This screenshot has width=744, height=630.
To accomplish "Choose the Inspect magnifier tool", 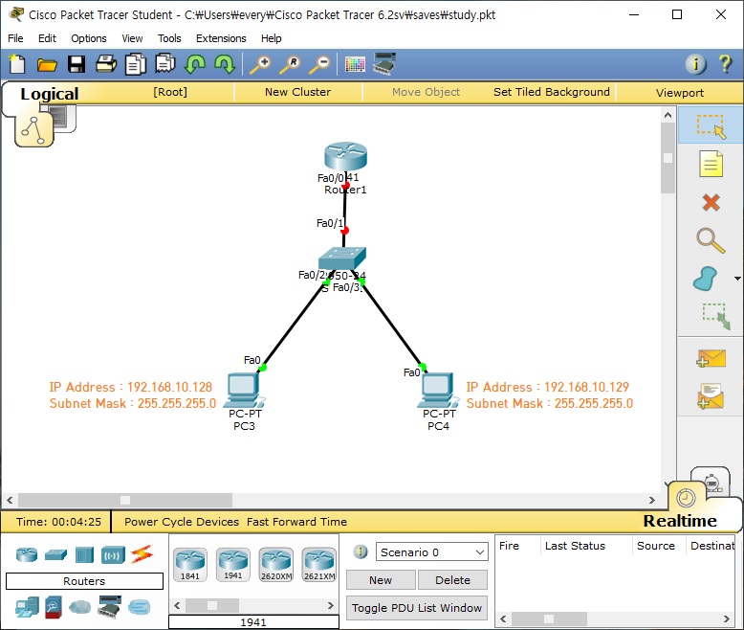I will point(711,240).
